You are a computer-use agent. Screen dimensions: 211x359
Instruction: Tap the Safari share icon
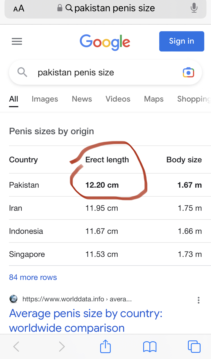point(105,346)
